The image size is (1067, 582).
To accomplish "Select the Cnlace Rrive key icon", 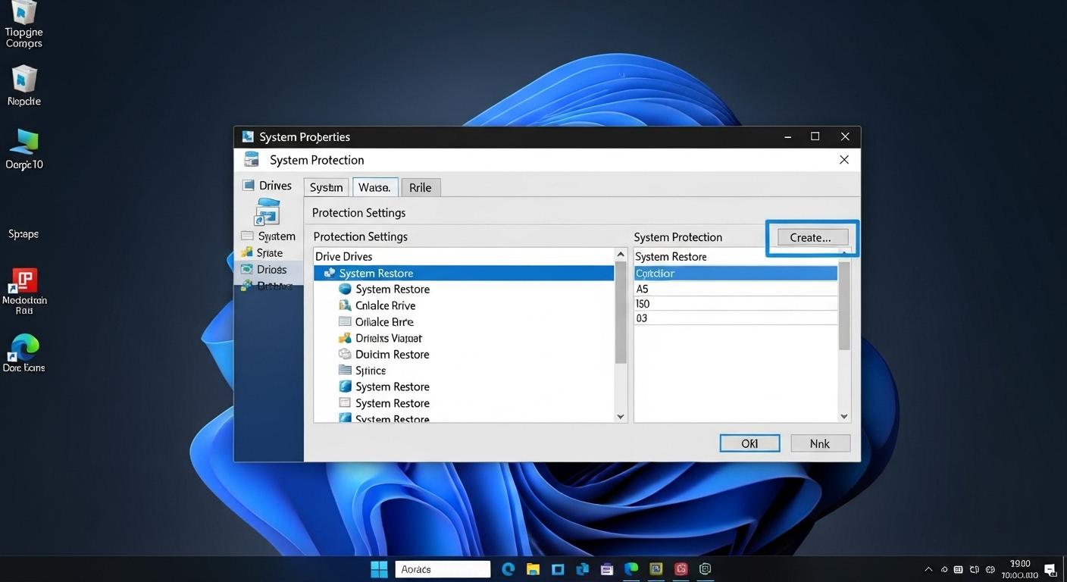I will coord(345,305).
